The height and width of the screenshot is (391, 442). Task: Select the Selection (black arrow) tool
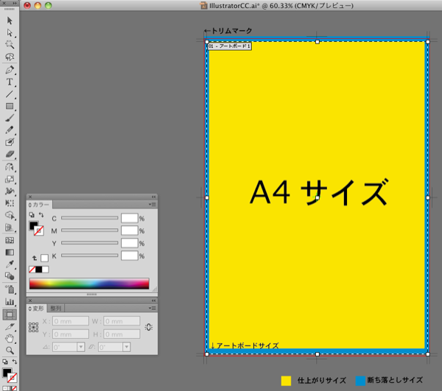coord(10,21)
